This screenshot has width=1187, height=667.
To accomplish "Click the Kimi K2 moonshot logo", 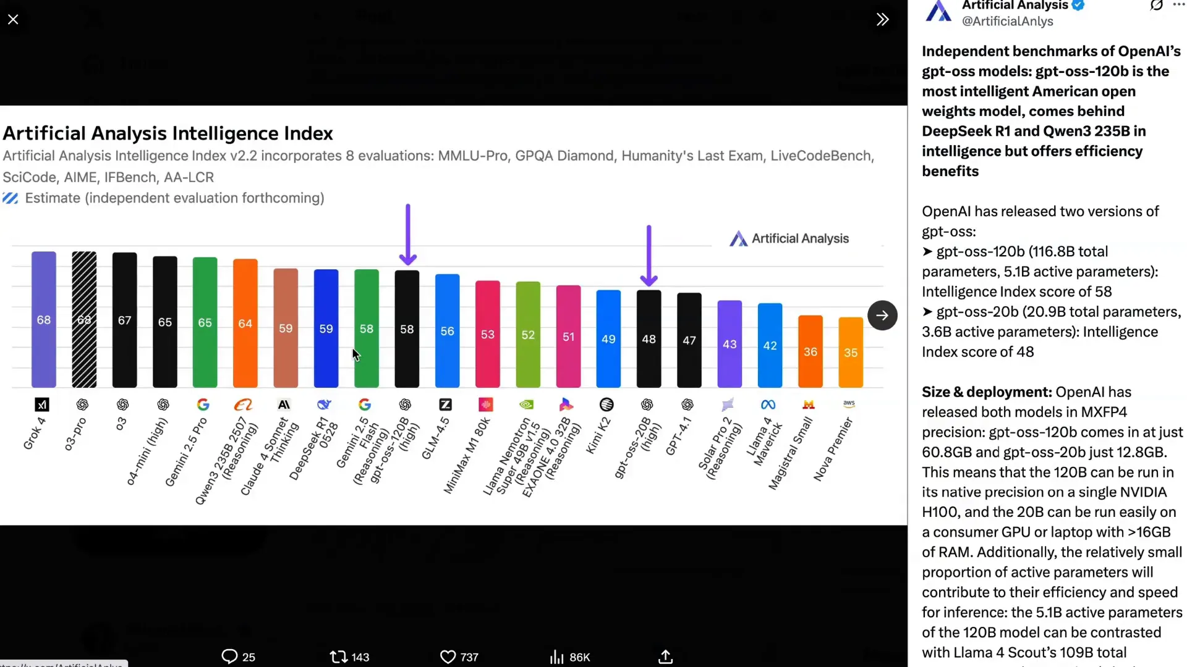I will coord(606,405).
